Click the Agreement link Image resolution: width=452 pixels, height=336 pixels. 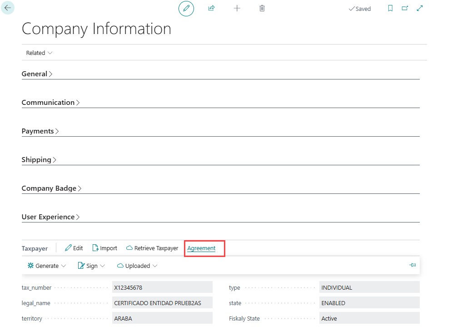point(201,248)
